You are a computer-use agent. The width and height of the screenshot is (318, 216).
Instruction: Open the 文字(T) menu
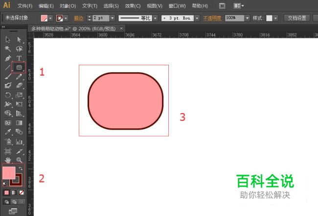(90, 6)
